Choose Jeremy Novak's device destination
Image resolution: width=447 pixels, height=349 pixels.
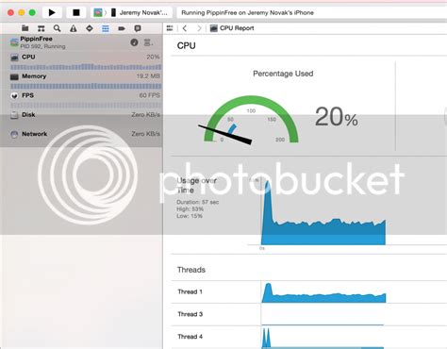pyautogui.click(x=140, y=13)
